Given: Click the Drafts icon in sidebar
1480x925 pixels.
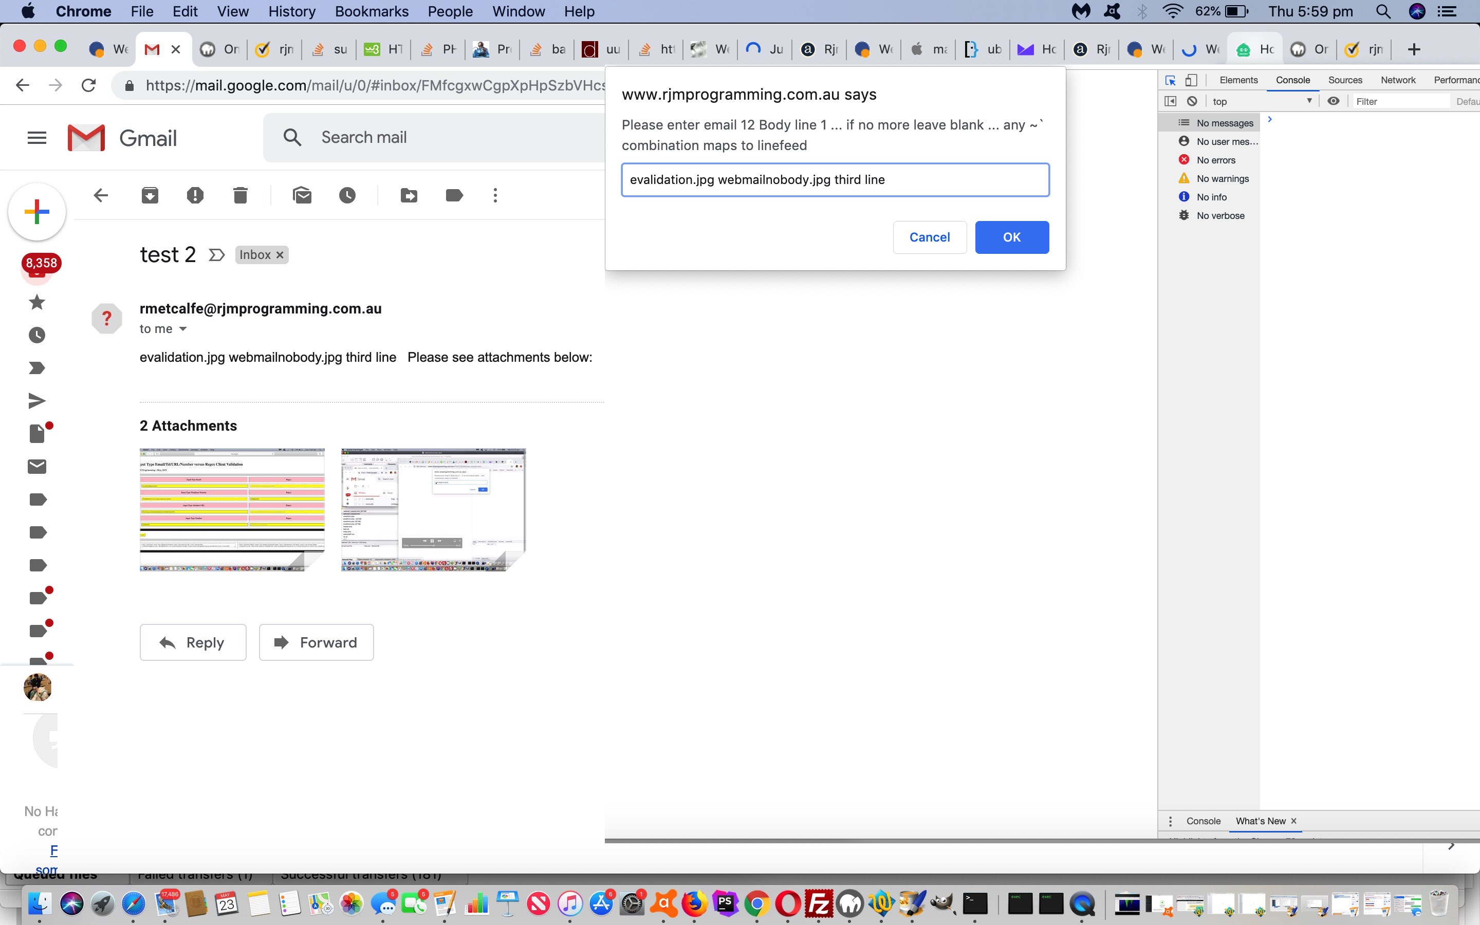Looking at the screenshot, I should pyautogui.click(x=38, y=434).
